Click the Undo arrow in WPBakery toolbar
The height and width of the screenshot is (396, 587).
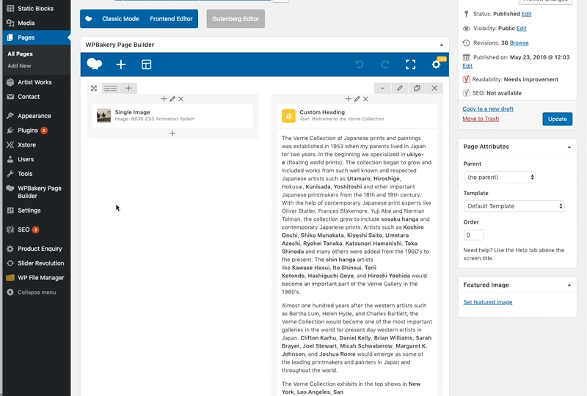tap(360, 65)
